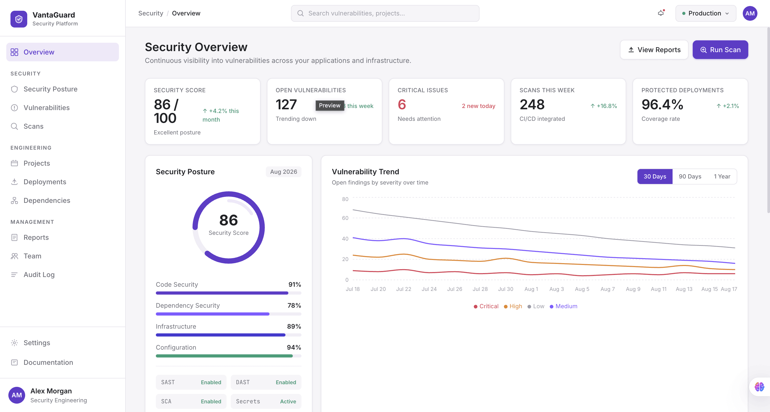Switch to the 90 Days range tab
The image size is (770, 412).
point(690,177)
